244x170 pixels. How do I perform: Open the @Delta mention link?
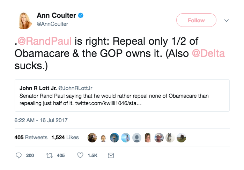coord(208,53)
